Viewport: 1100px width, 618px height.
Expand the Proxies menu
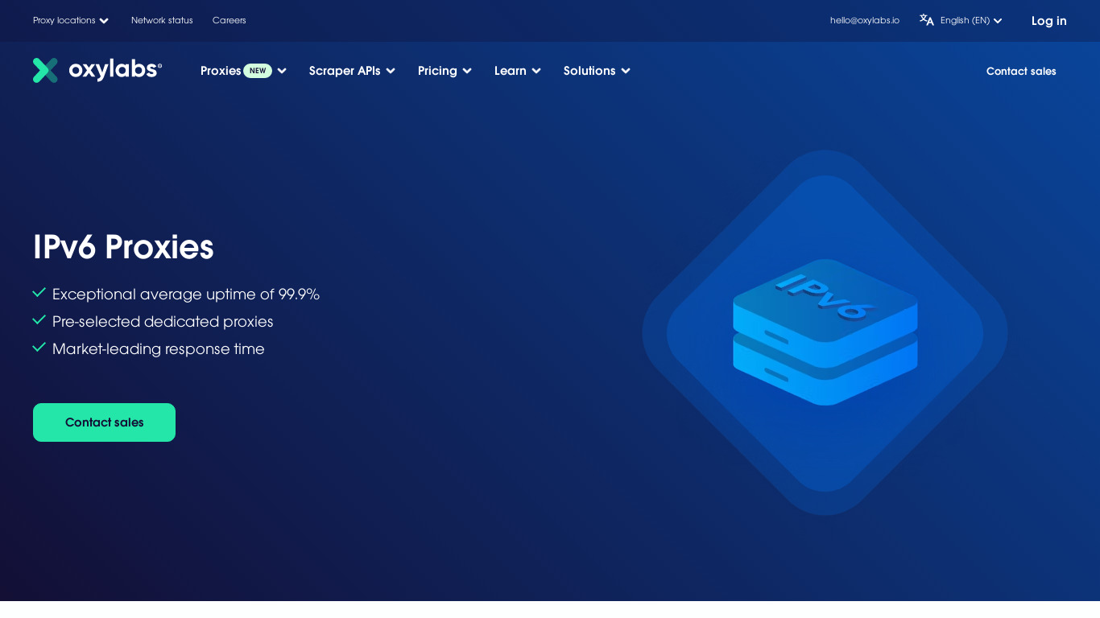coord(243,71)
